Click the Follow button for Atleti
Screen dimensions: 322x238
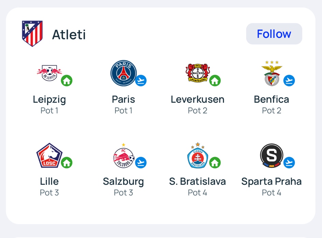(x=274, y=34)
